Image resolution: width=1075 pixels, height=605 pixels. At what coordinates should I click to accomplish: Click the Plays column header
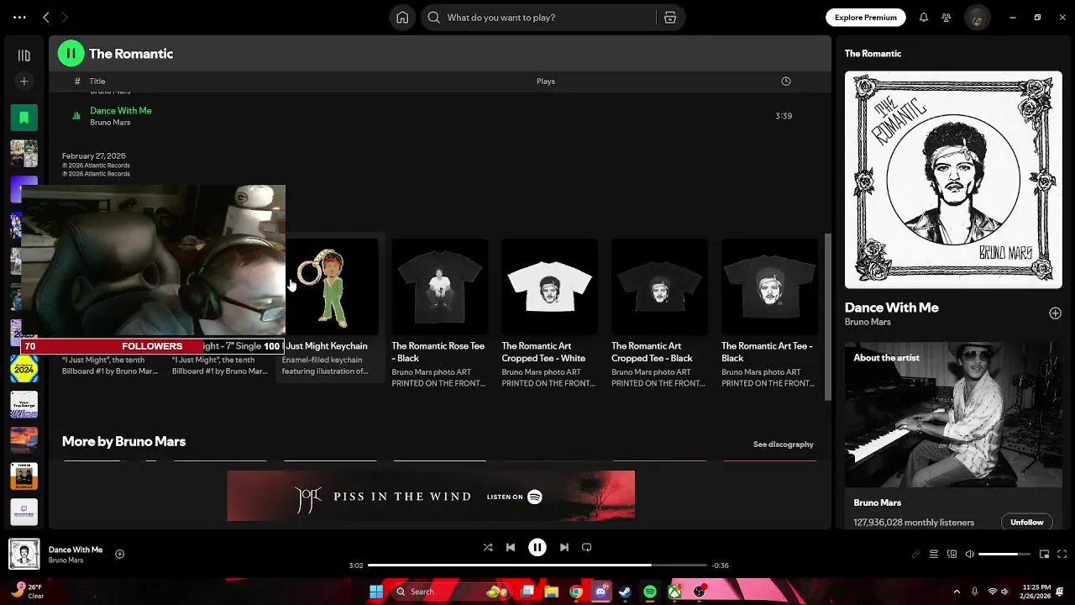pyautogui.click(x=546, y=82)
